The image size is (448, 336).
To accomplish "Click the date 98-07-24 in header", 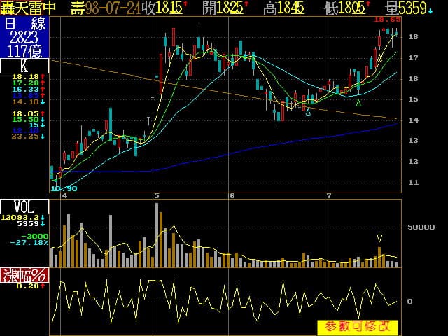I will tap(111, 8).
